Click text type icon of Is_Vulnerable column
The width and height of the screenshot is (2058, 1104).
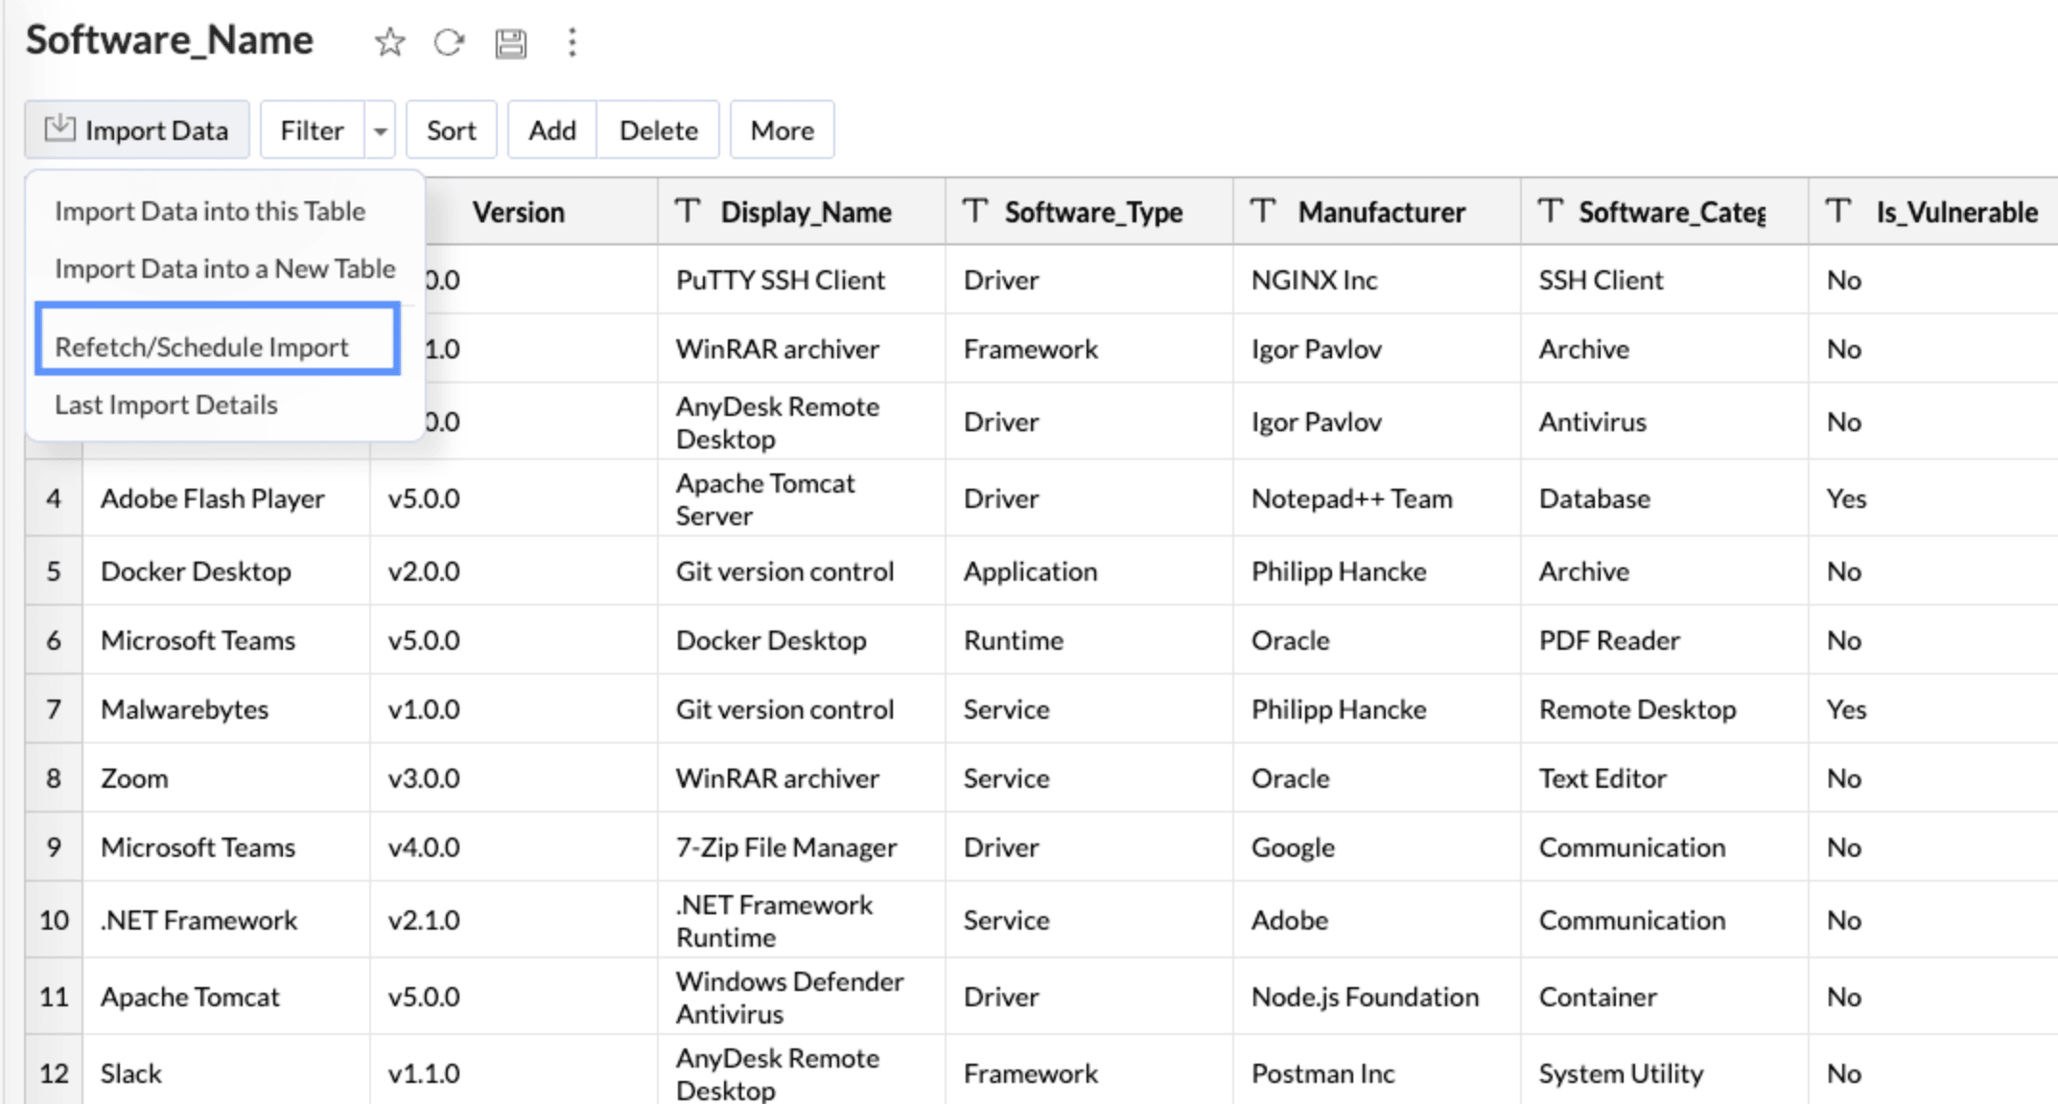1837,211
